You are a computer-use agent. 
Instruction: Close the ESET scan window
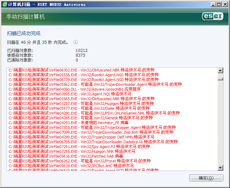tap(225, 4)
